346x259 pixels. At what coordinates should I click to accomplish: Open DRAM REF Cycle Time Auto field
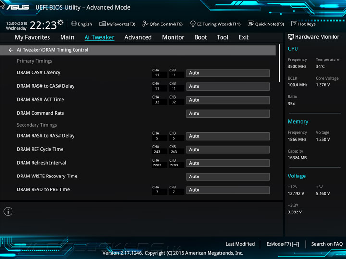(x=228, y=150)
